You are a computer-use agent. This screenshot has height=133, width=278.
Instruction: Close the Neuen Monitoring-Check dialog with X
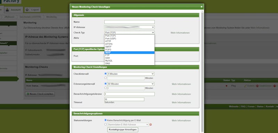(x=202, y=7)
